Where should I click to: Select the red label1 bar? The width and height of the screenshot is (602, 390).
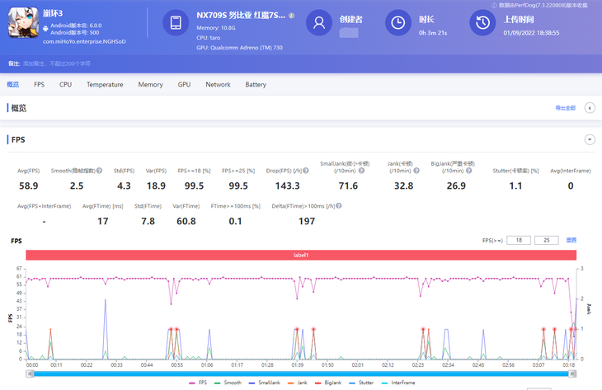[301, 255]
